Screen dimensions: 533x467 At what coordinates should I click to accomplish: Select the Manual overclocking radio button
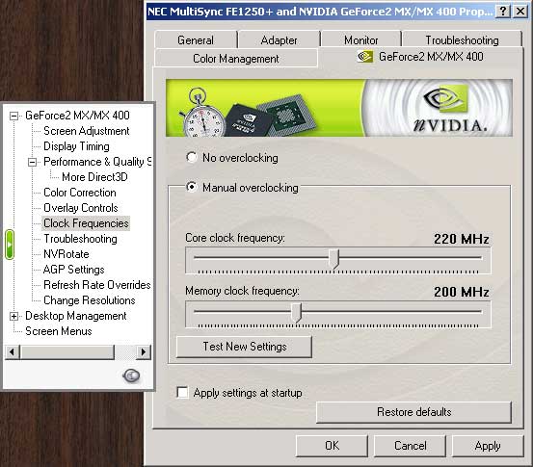[192, 187]
